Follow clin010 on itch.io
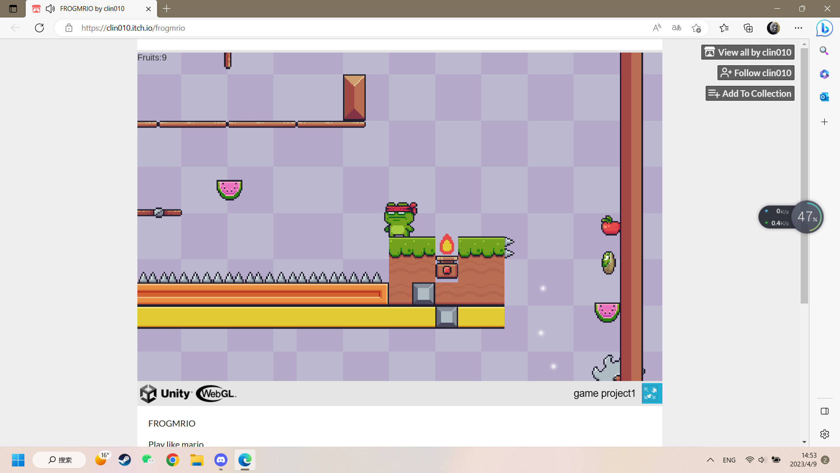The image size is (840, 473). [x=756, y=73]
